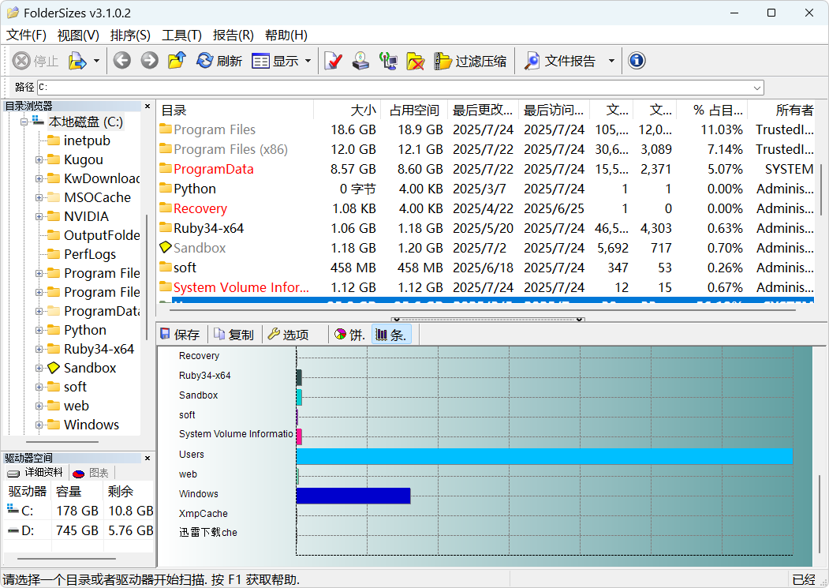Viewport: 829px width, 588px height.
Task: Collapse the 本地磁盘 (C:) tree node
Action: 24,122
